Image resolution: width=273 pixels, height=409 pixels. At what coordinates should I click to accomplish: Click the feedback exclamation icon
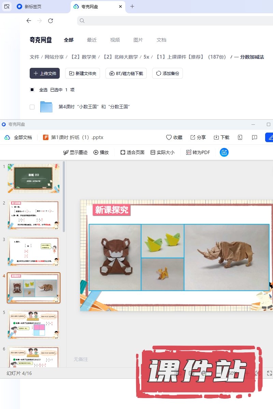pyautogui.click(x=254, y=137)
